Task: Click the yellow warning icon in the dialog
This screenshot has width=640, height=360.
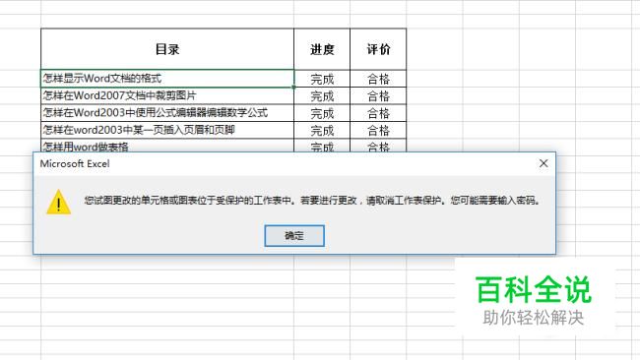Action: [x=59, y=202]
